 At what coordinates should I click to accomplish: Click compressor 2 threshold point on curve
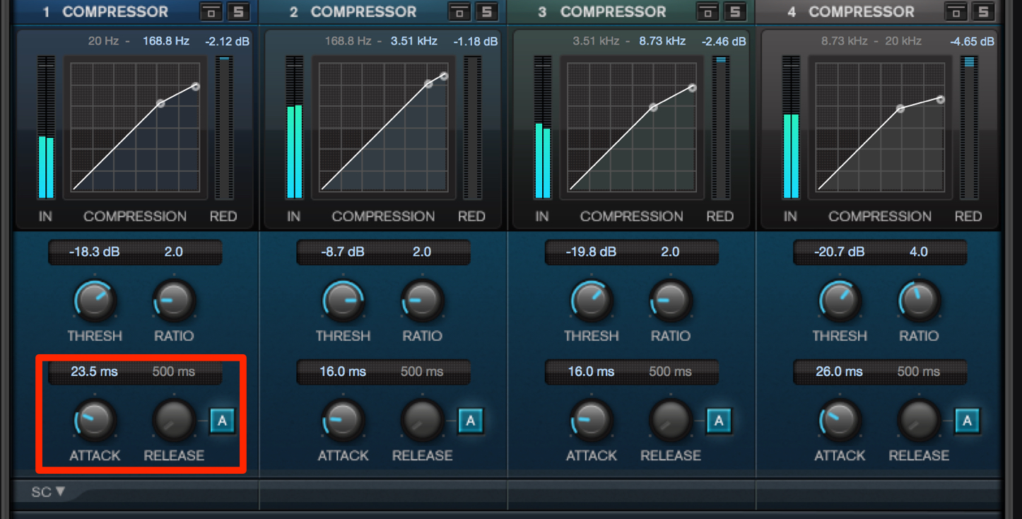click(428, 84)
